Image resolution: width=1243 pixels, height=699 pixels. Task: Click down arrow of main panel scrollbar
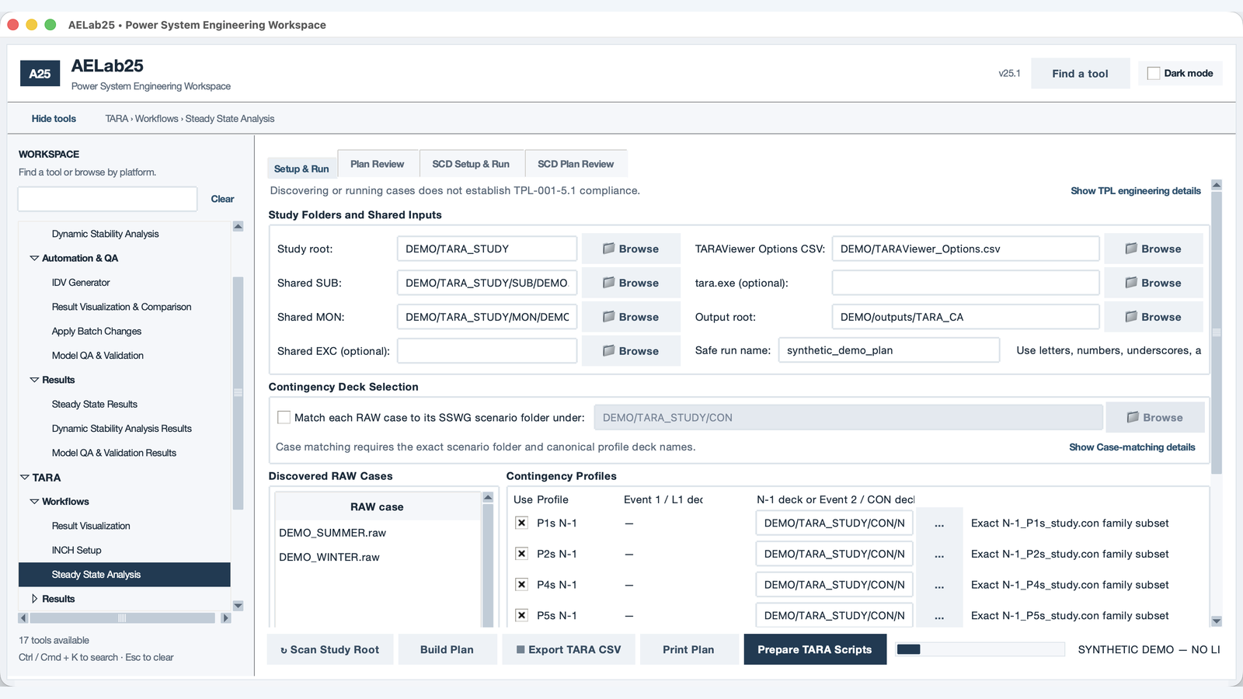pyautogui.click(x=1217, y=621)
